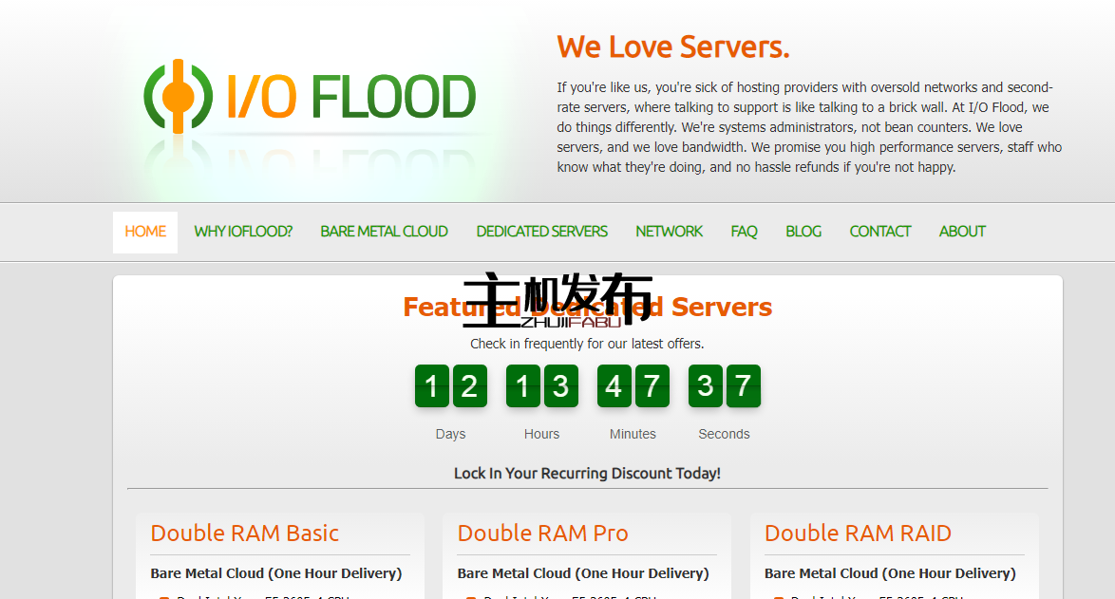Click the Days countdown digits
The width and height of the screenshot is (1115, 599).
(450, 386)
